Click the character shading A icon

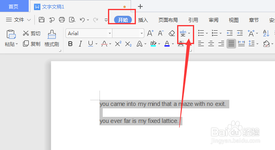(x=181, y=44)
